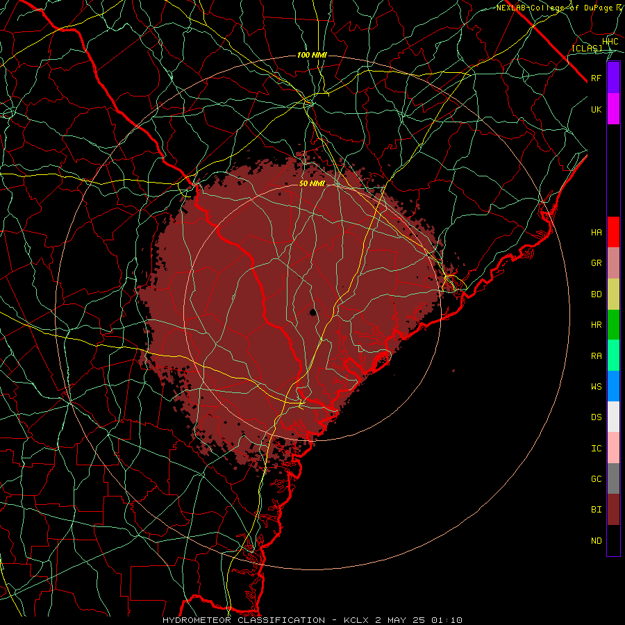Click the 2 MAY 25 date text

pos(400,620)
